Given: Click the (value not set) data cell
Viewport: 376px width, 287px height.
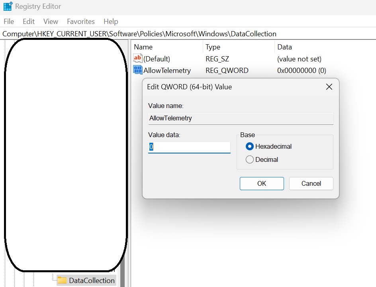Looking at the screenshot, I should pos(299,59).
